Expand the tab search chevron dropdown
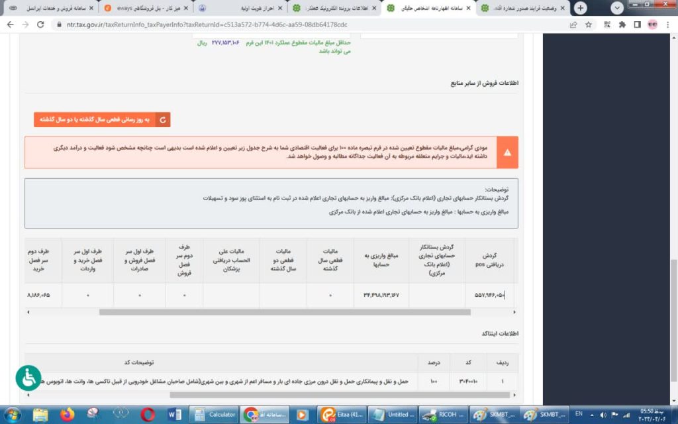 click(618, 8)
